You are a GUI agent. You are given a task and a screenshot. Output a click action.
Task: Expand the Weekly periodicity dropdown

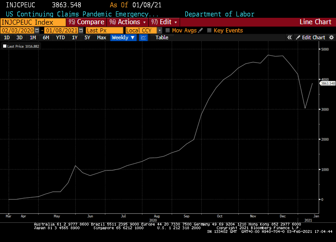[x=123, y=37]
